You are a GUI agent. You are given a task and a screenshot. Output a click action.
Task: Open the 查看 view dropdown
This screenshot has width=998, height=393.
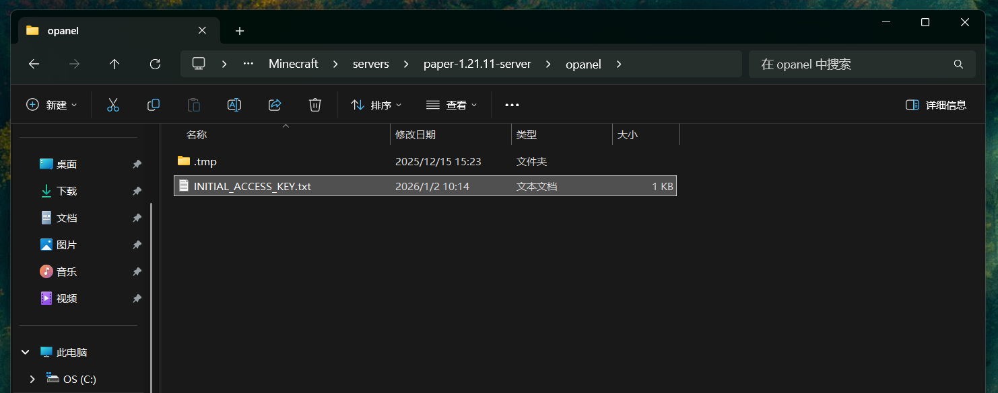tap(452, 105)
